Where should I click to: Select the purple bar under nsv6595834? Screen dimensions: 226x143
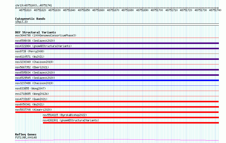[117, 75]
